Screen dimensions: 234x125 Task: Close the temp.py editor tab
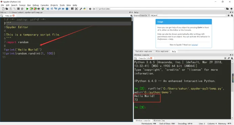click(x=14, y=15)
